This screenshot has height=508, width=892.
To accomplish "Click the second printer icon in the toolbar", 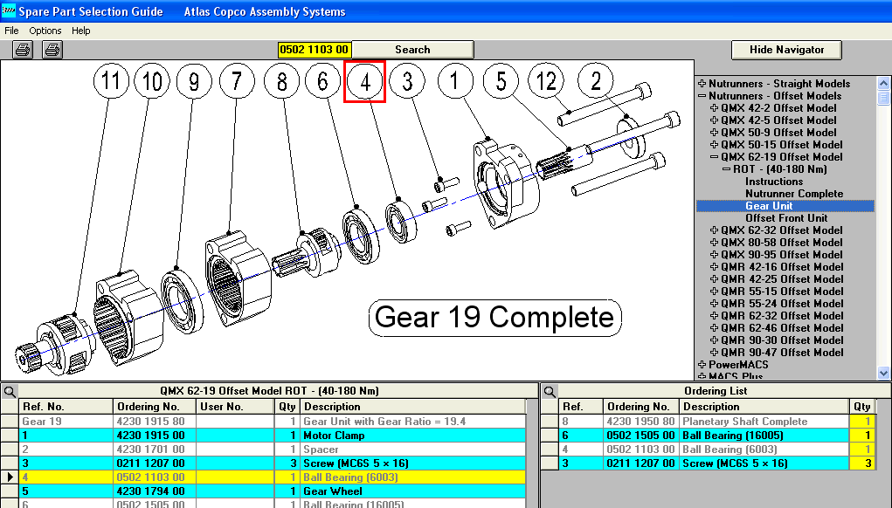I will tap(52, 50).
